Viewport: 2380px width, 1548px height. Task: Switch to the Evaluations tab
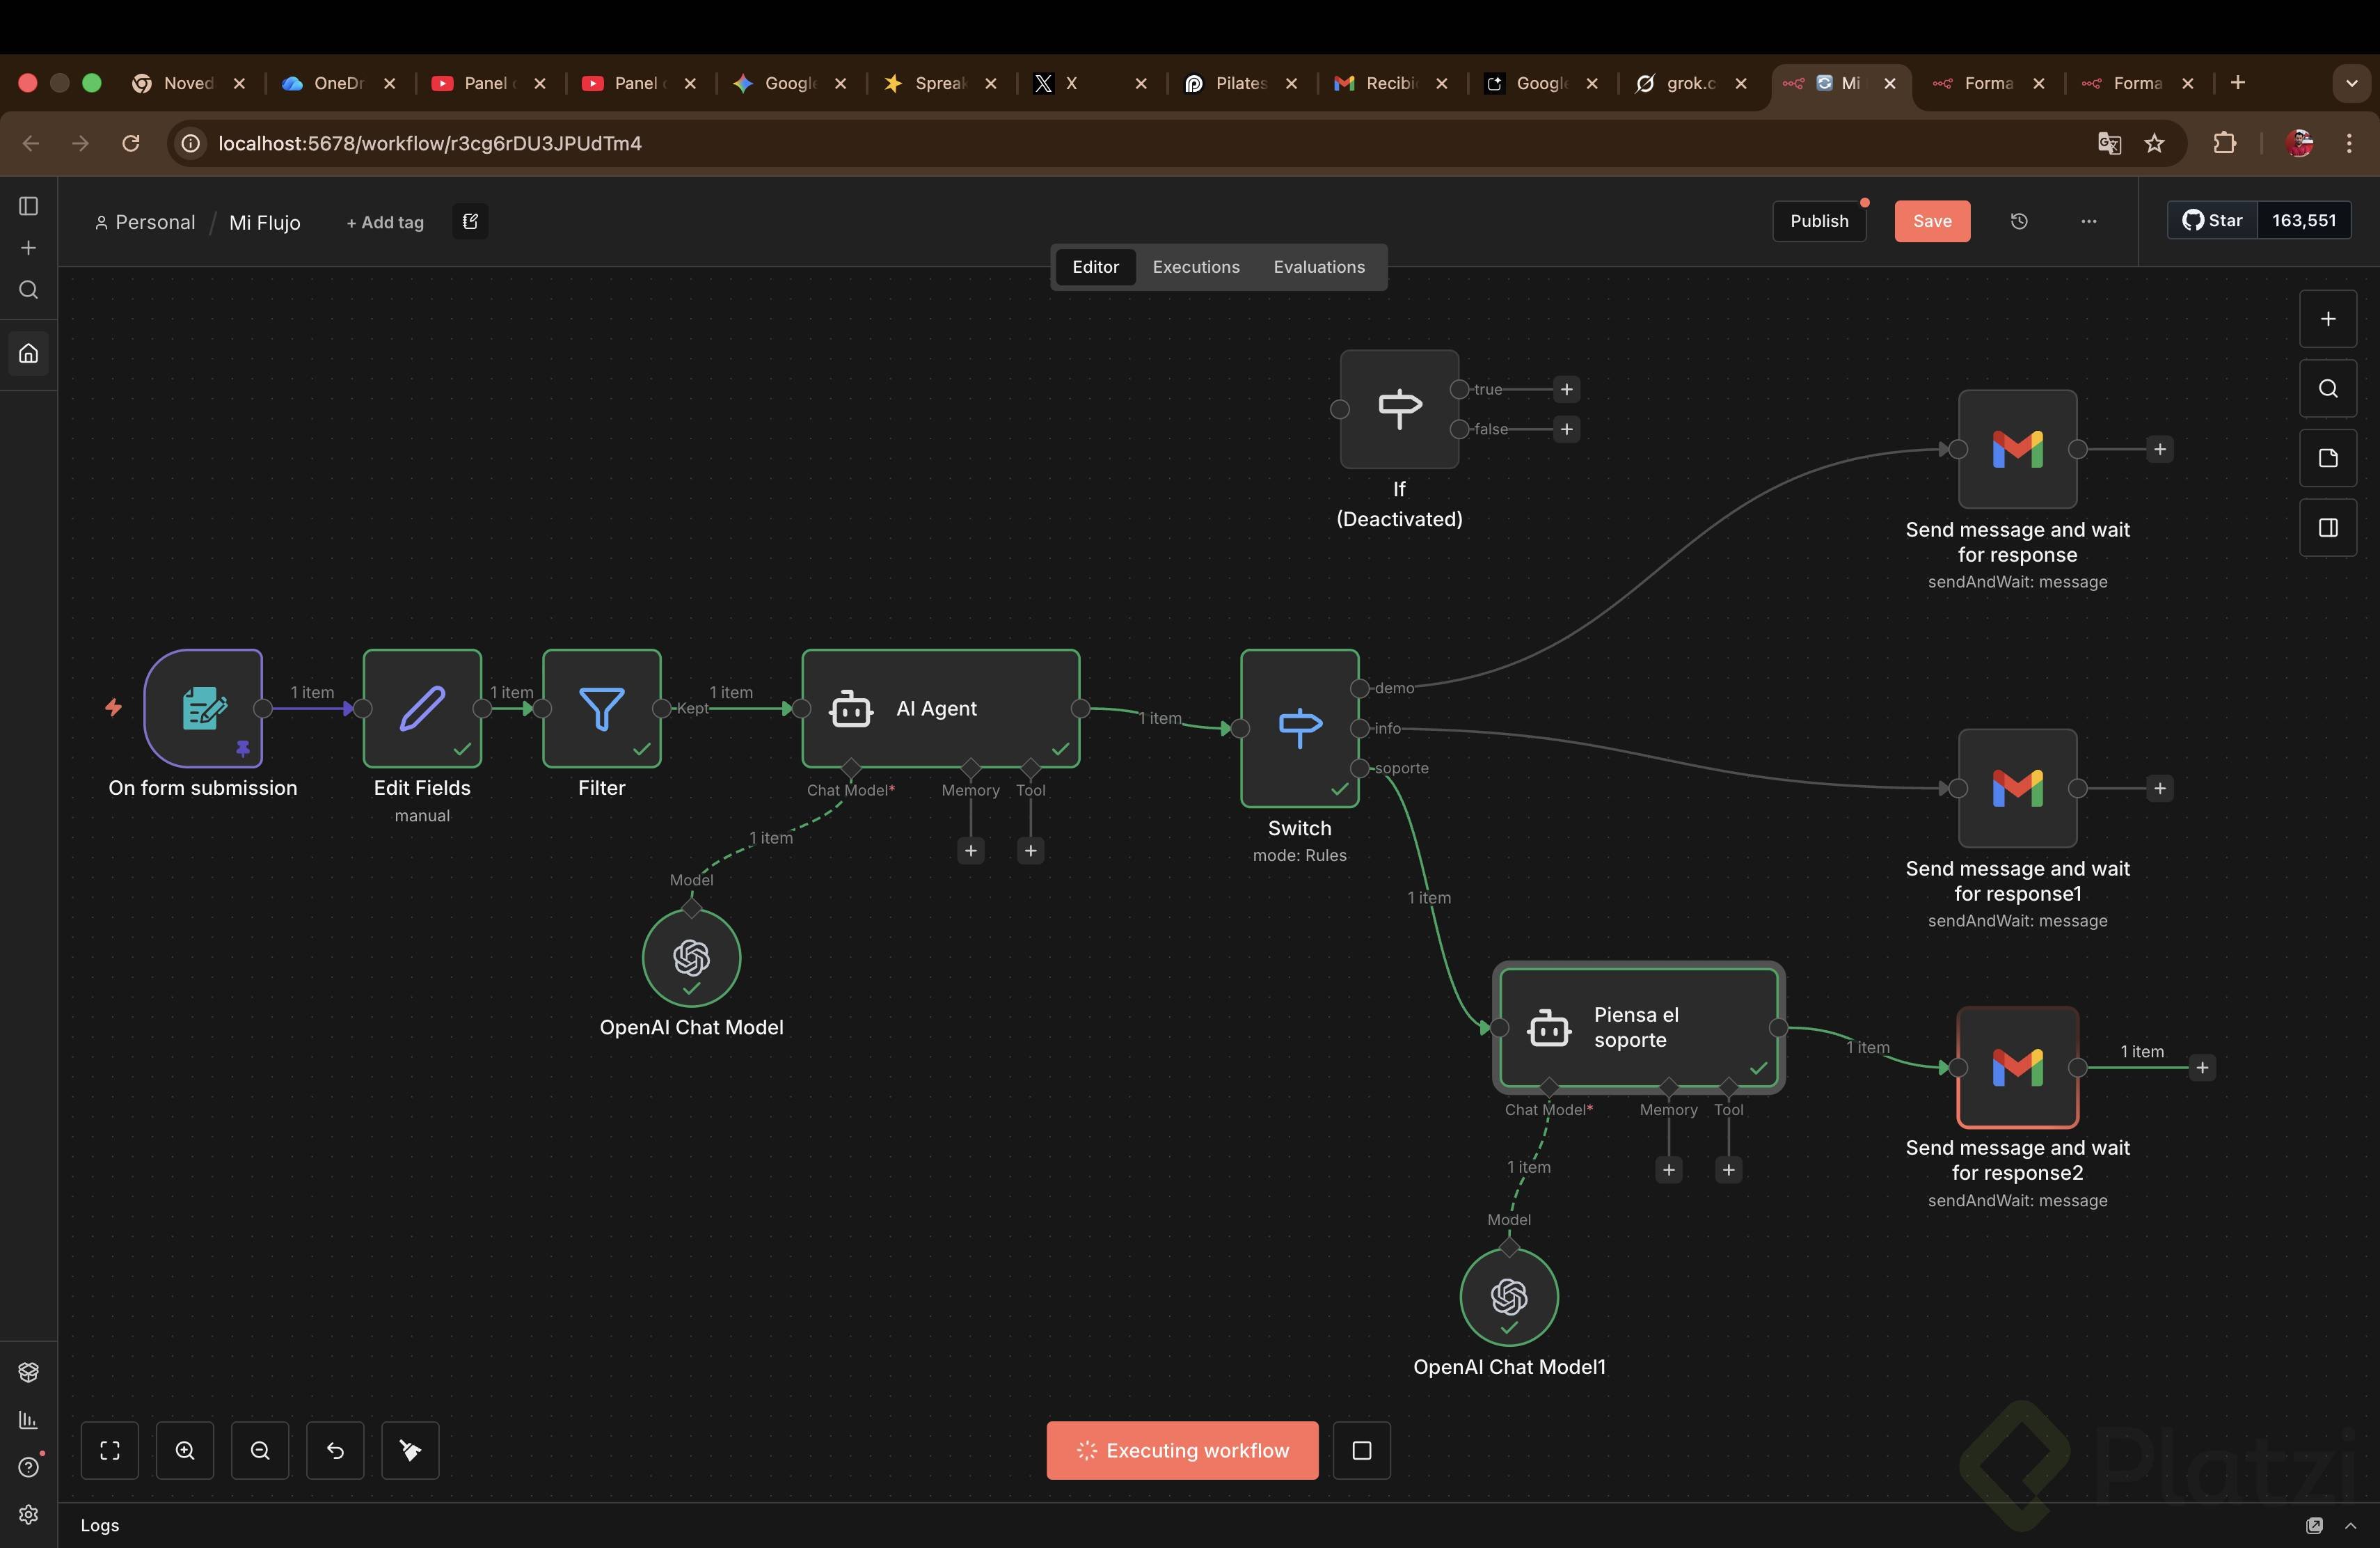[1318, 267]
